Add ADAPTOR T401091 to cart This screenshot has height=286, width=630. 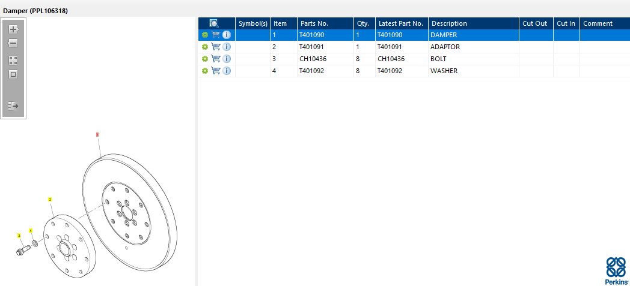coord(216,47)
